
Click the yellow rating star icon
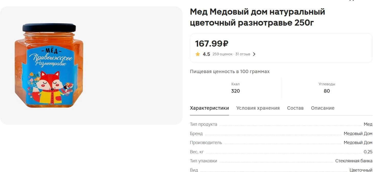(198, 54)
